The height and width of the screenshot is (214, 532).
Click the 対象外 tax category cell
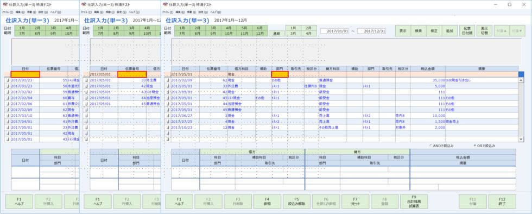pos(402,128)
